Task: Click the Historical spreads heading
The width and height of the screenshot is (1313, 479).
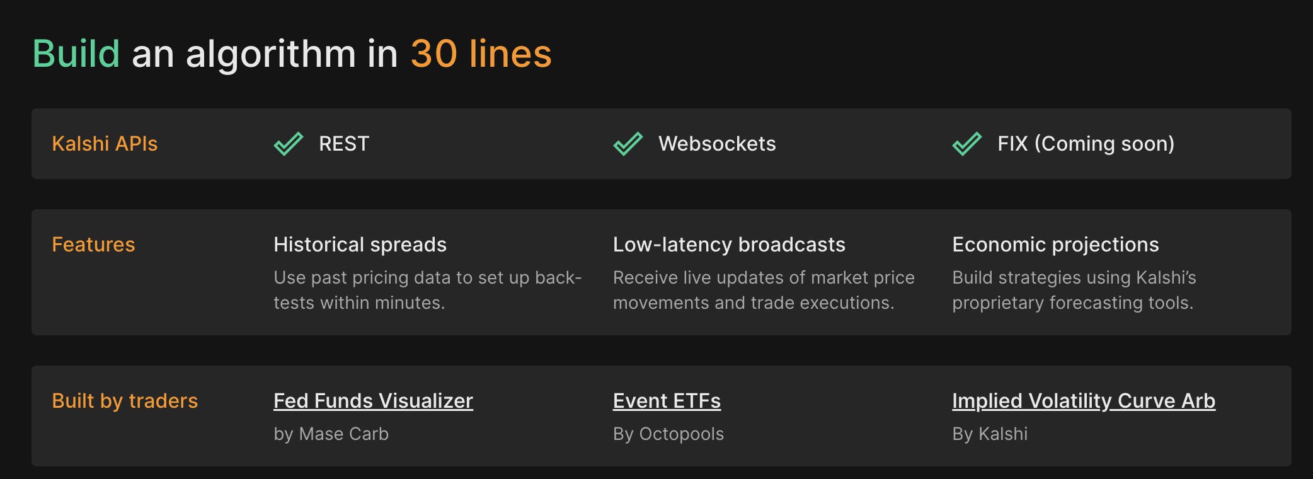Action: click(360, 245)
